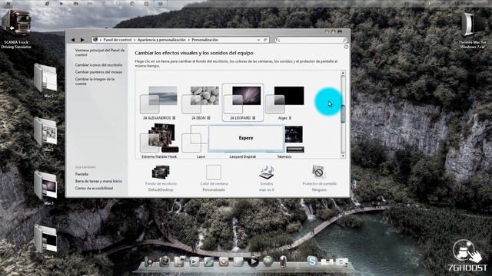Open Cambiar la imagen de la cuenta
Viewport: 492px width, 276px height.
click(x=95, y=81)
